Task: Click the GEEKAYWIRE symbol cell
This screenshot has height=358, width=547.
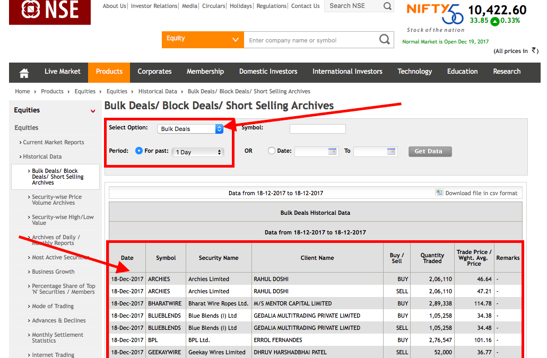Action: (164, 352)
